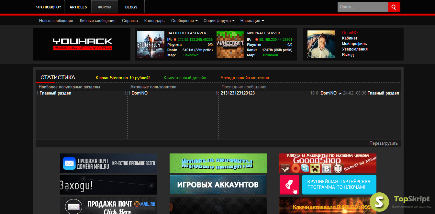435x214 pixels.
Task: Open Главный раздел in popular sections
Action: click(x=55, y=93)
